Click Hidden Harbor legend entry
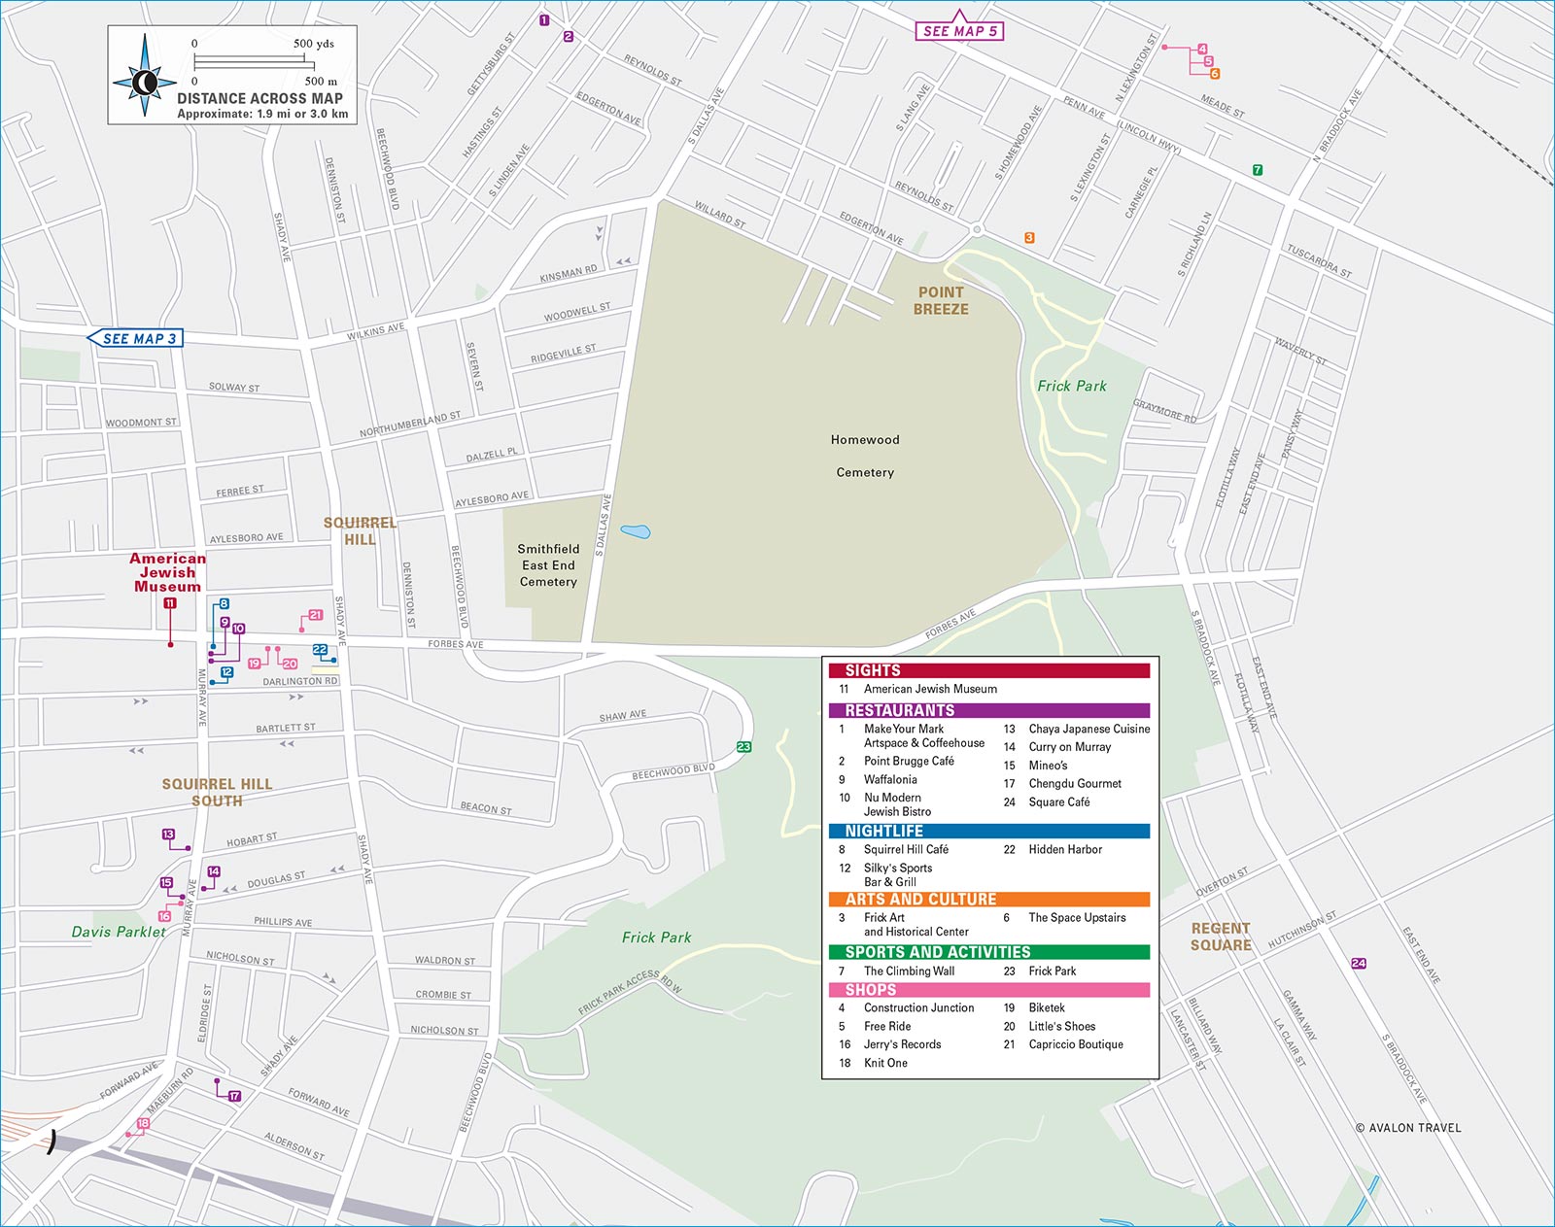1555x1227 pixels. click(1065, 849)
